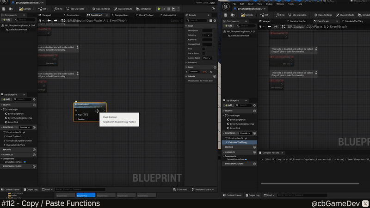Add event dispatcher in left panel
Image resolution: width=370 pixels, height=208 pixels.
[x=34, y=166]
